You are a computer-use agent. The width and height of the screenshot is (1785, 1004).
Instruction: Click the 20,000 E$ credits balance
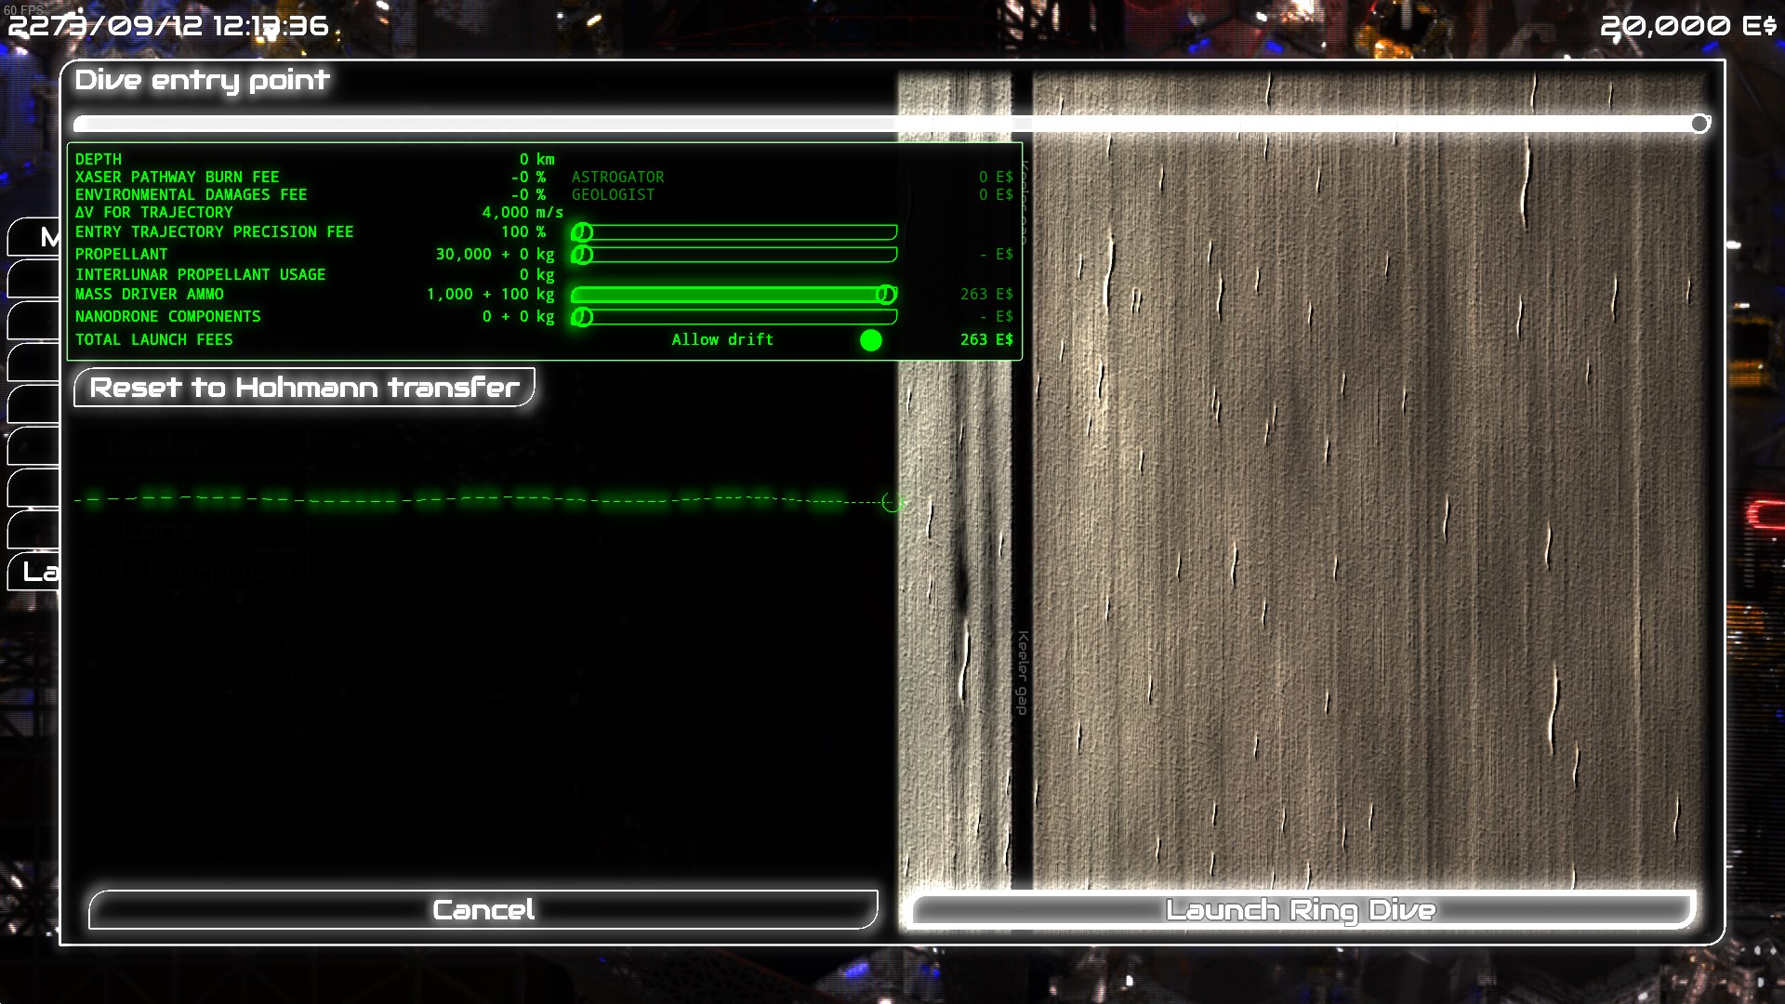coord(1687,25)
